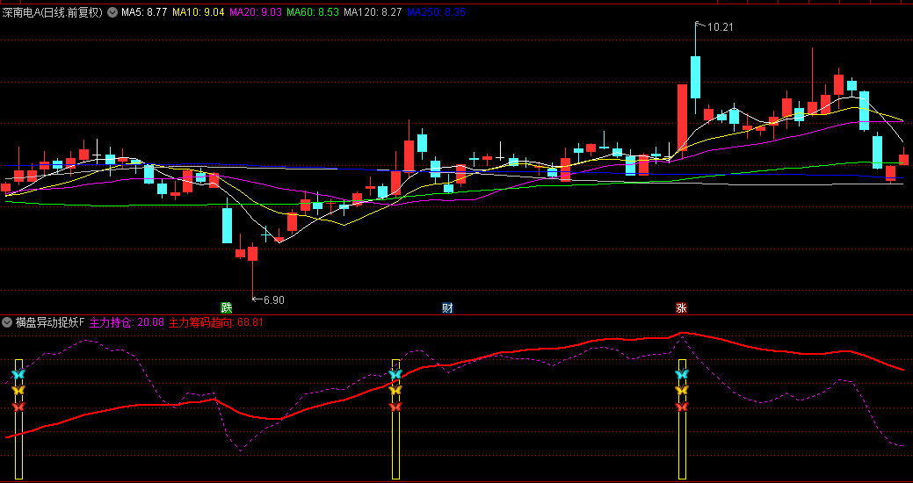Select yellow butterfly in rightmost signal column

click(682, 390)
